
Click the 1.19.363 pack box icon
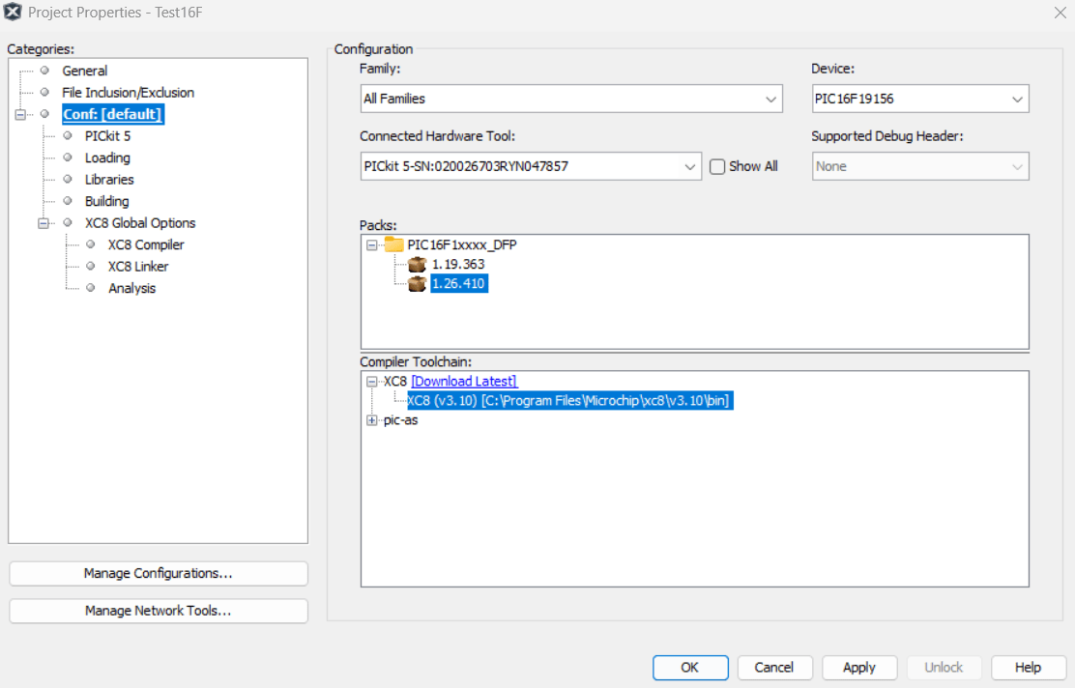[417, 264]
